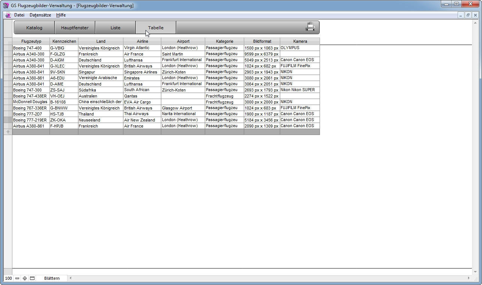This screenshot has width=482, height=285.
Task: Add new record with plus row marker
Action: click(8, 132)
